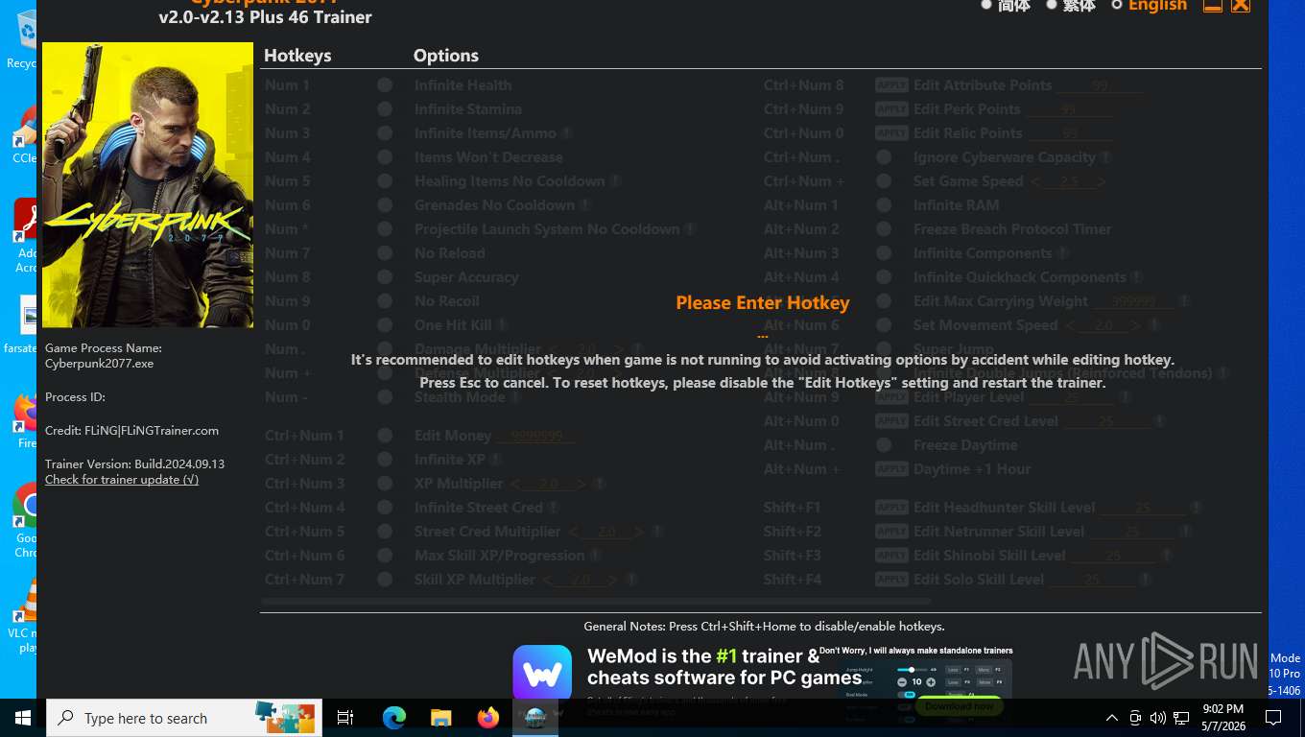
Task: Toggle Infinite RAM option
Action: [884, 205]
